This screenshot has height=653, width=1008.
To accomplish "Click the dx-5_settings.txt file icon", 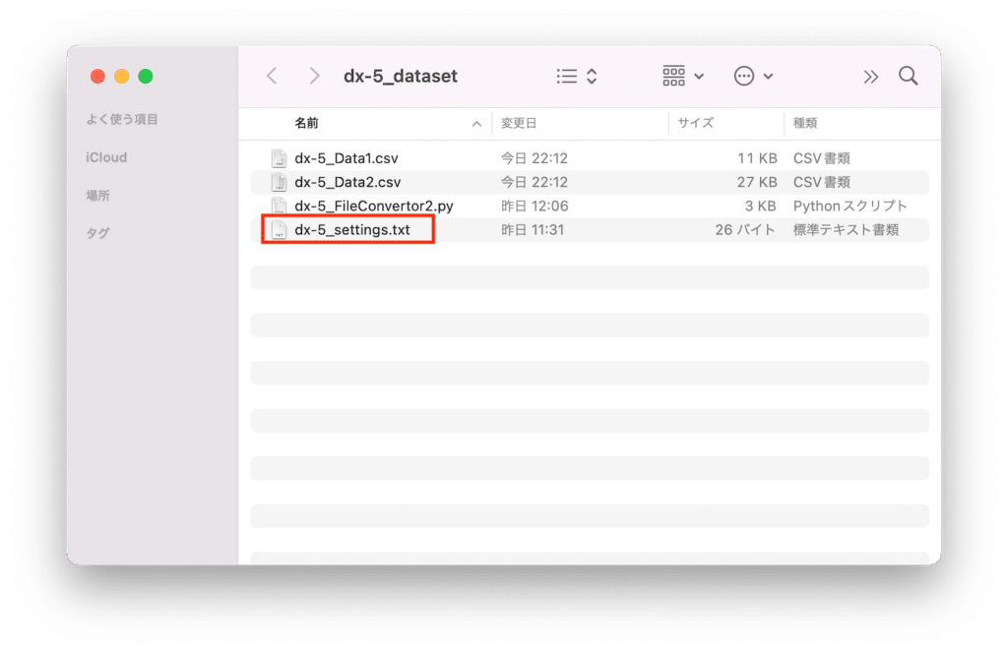I will tap(279, 231).
